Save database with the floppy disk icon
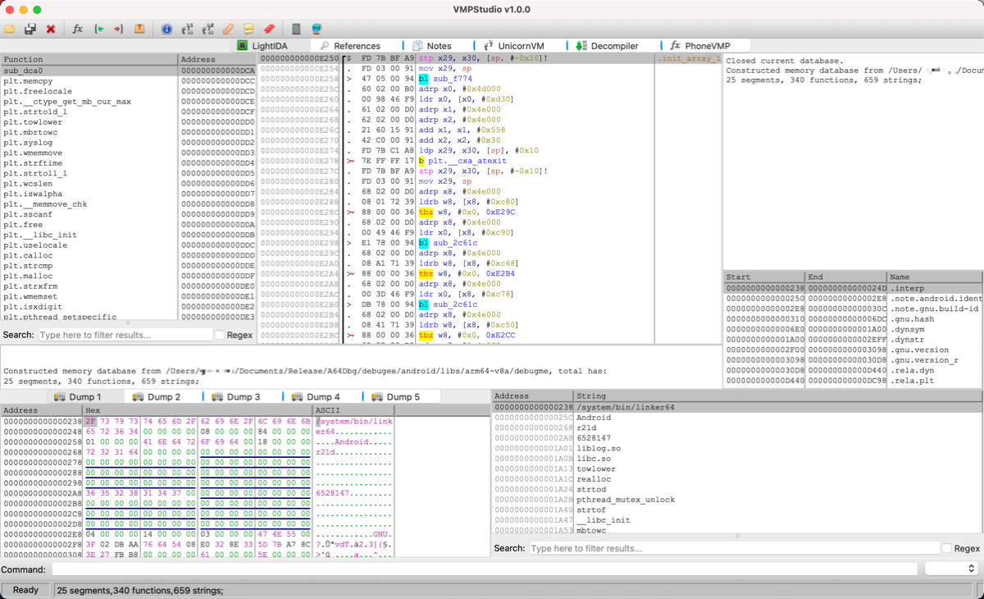 30,29
